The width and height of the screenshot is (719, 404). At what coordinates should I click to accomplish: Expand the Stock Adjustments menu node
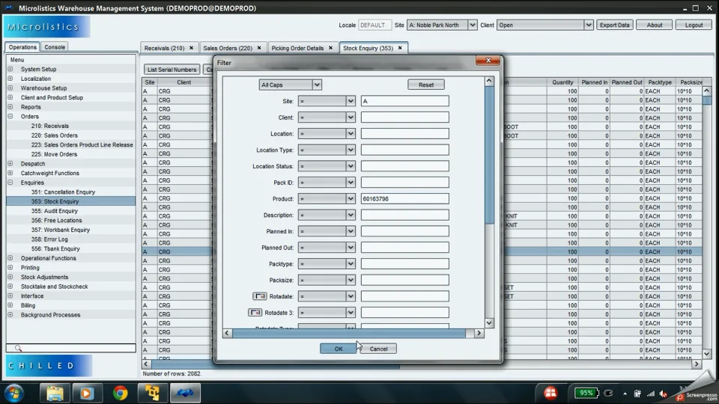(10, 277)
